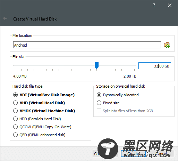This screenshot has width=178, height=161.
Task: Select VDI (VirtualBox Disk Image) option
Action: [x=44, y=95]
